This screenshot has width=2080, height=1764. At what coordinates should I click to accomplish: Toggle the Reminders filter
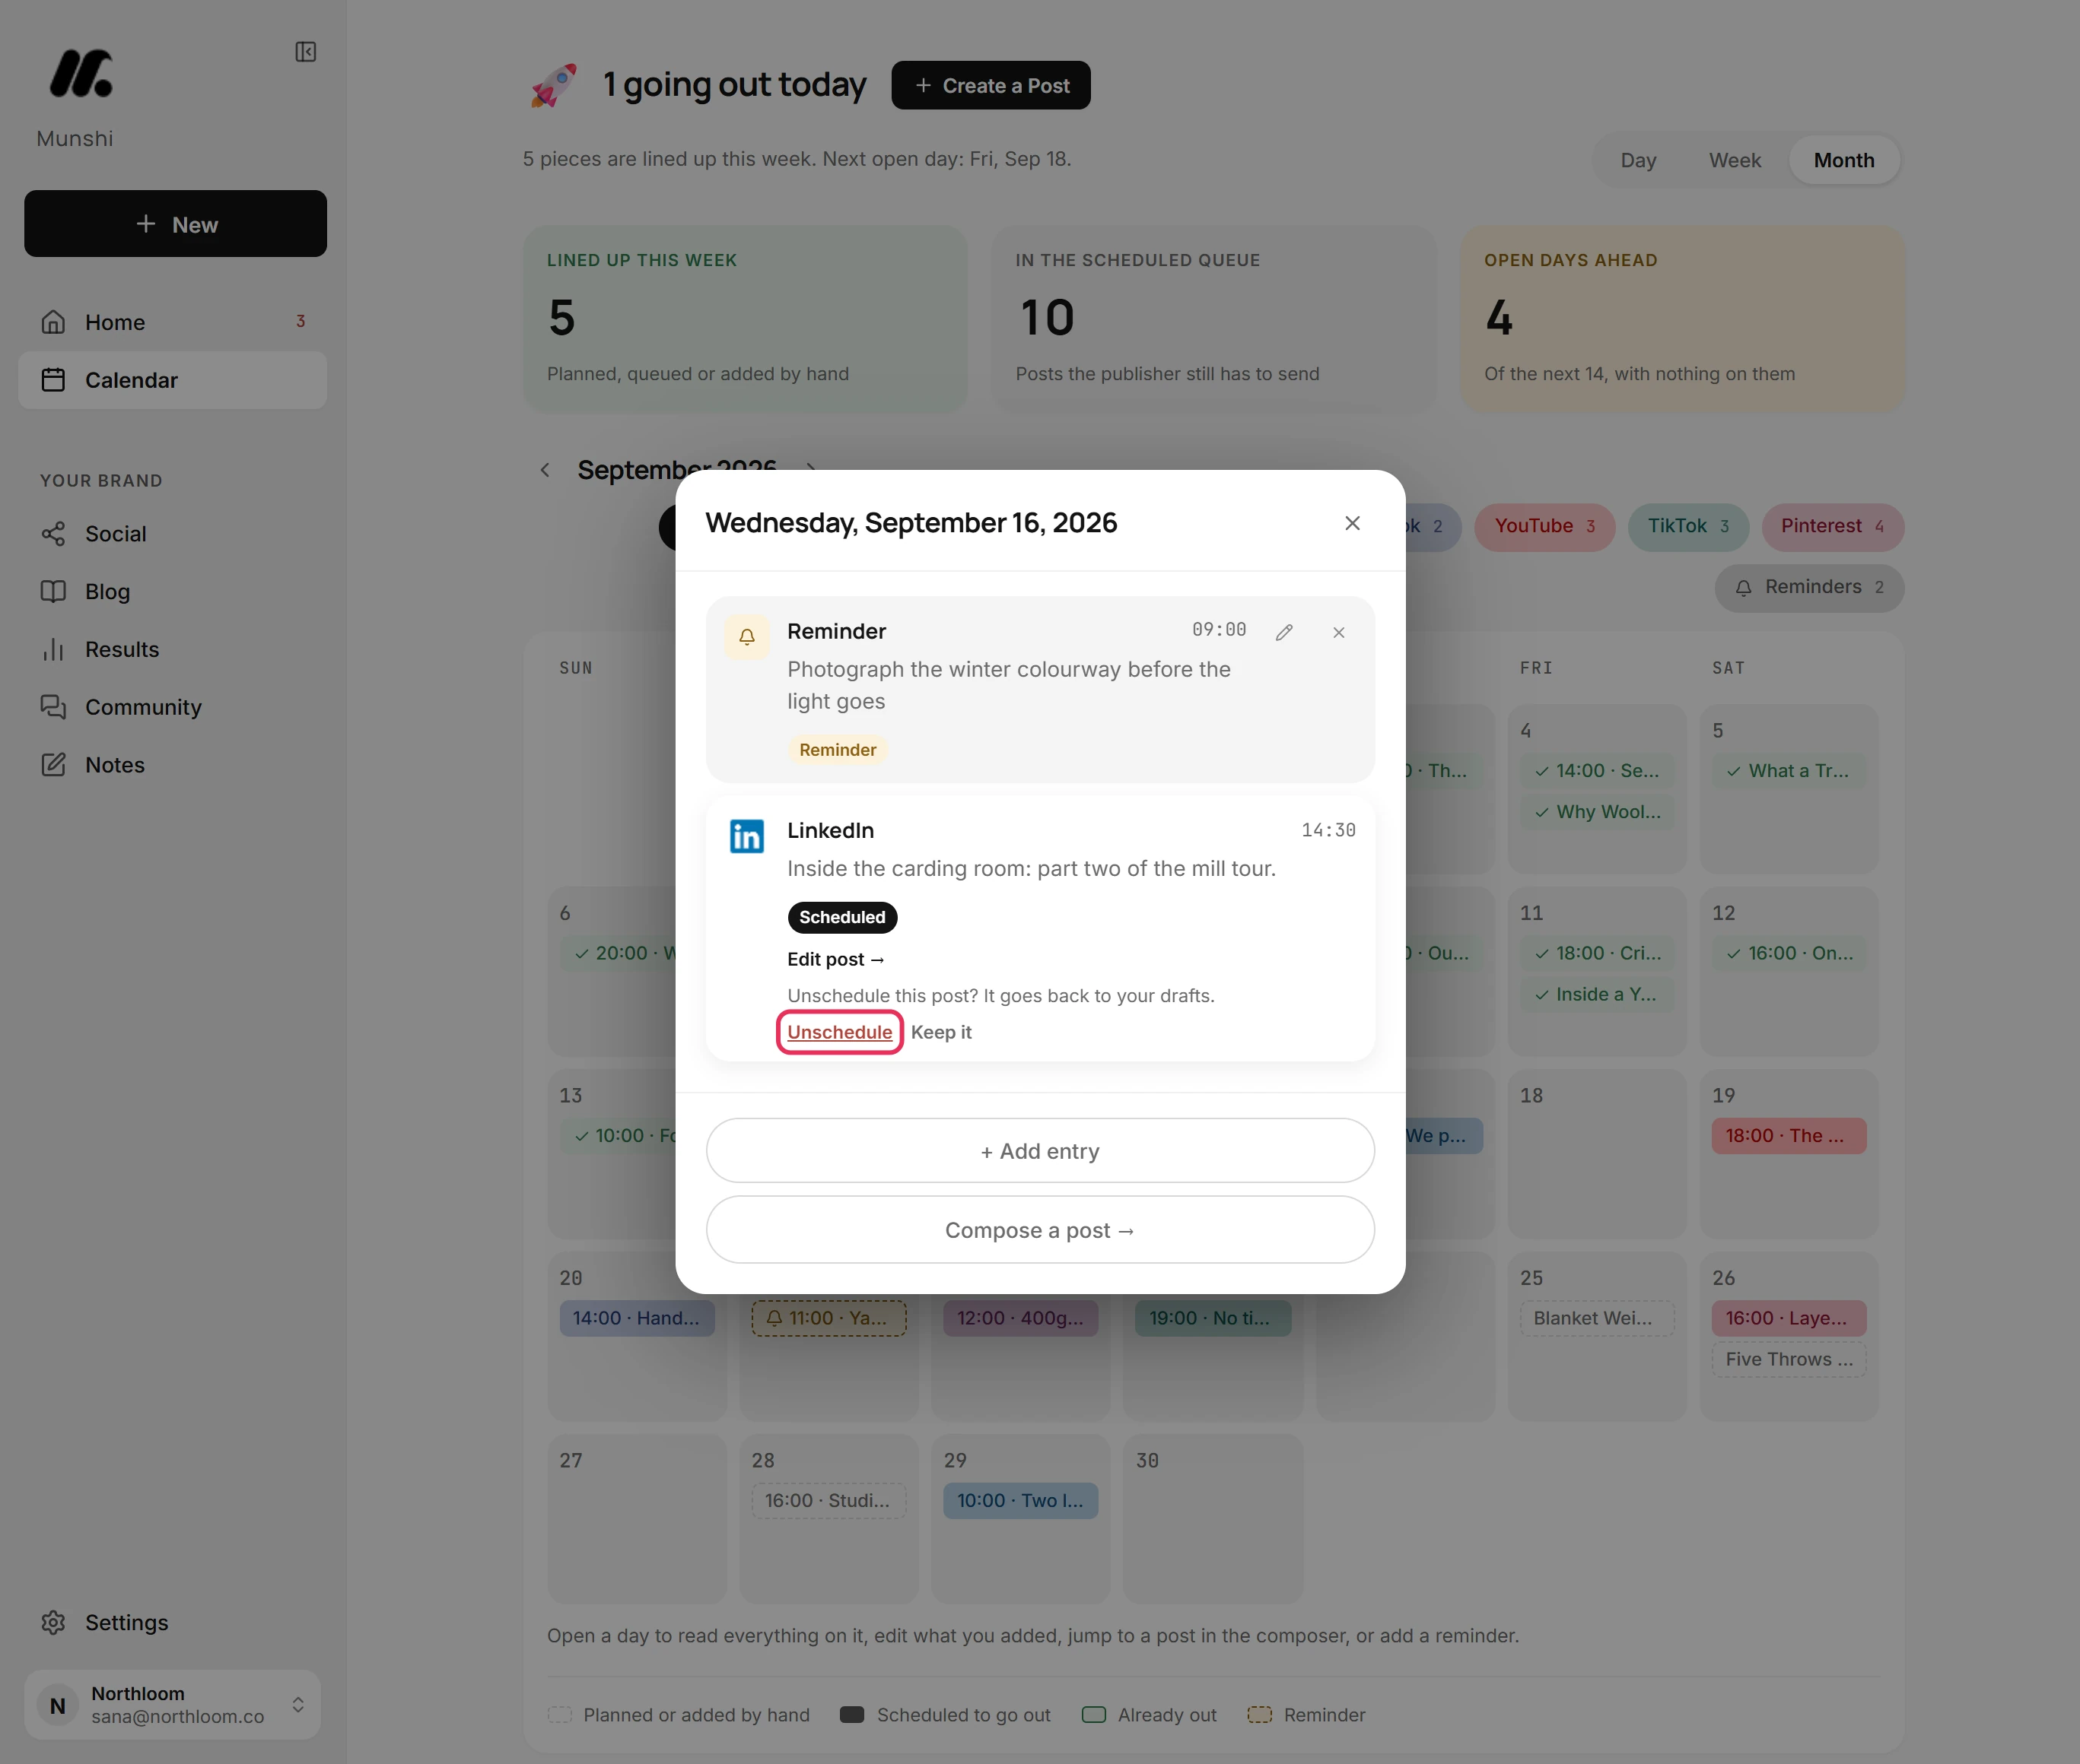(x=1809, y=588)
